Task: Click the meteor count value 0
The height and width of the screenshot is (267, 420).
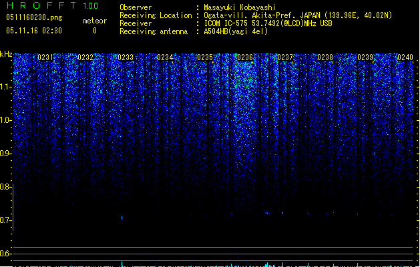Action: [95, 31]
